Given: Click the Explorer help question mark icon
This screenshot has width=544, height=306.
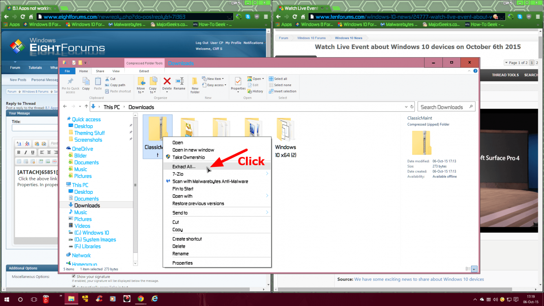Looking at the screenshot, I should 475,71.
